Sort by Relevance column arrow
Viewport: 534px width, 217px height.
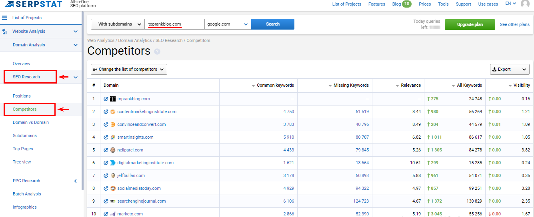click(397, 86)
